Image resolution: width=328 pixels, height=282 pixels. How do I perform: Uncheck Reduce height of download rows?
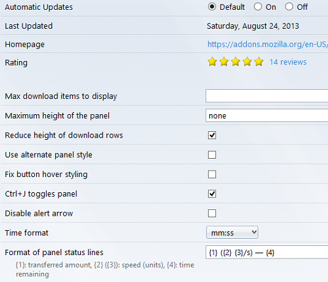coord(212,135)
